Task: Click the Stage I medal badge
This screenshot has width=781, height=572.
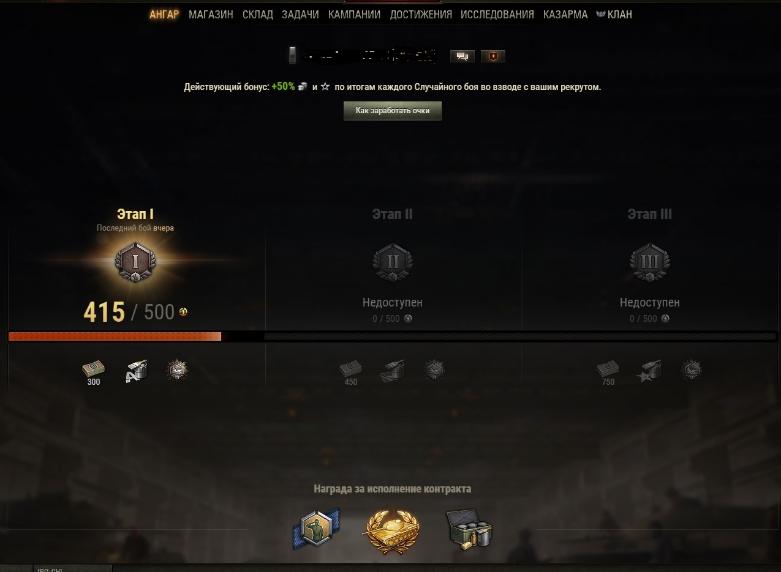Action: tap(135, 262)
